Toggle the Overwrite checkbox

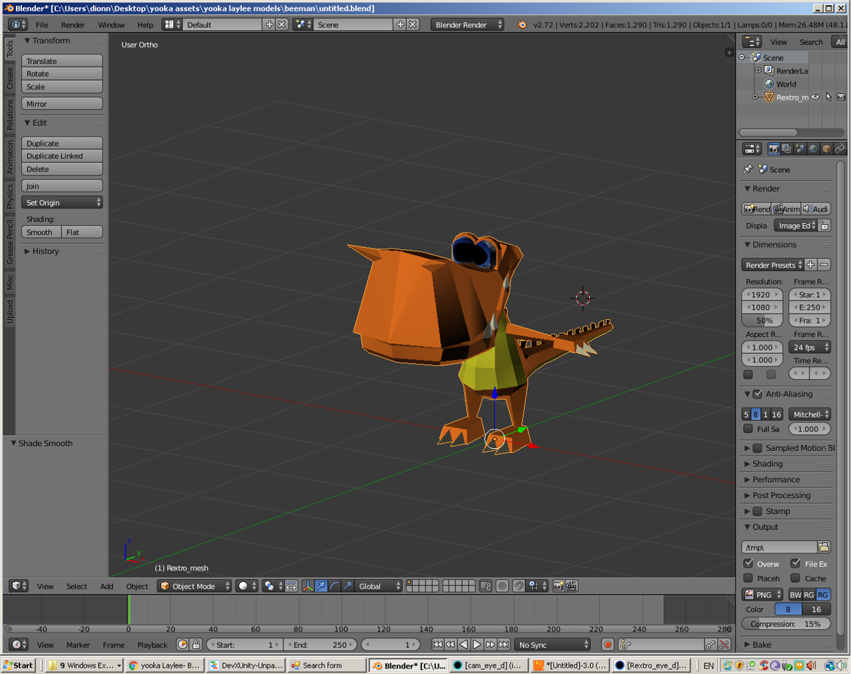tap(748, 563)
